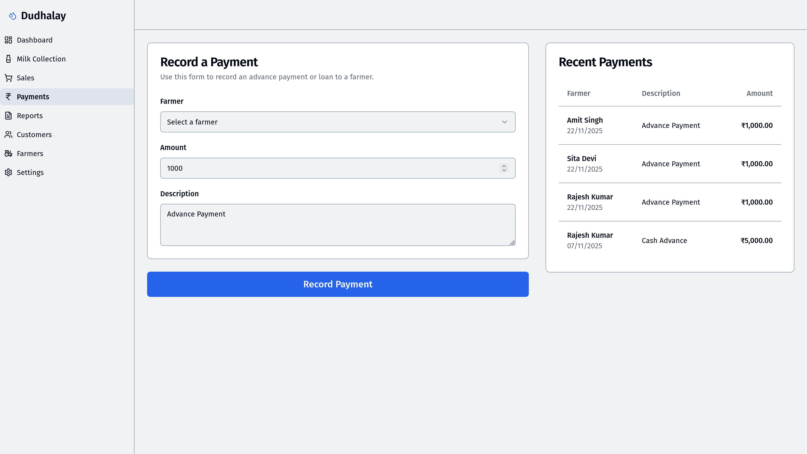Image resolution: width=807 pixels, height=454 pixels.
Task: Click the Amount input showing 1000
Action: click(x=329, y=168)
